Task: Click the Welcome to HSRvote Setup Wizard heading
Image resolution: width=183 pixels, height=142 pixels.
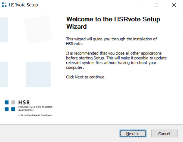Action: (x=113, y=23)
